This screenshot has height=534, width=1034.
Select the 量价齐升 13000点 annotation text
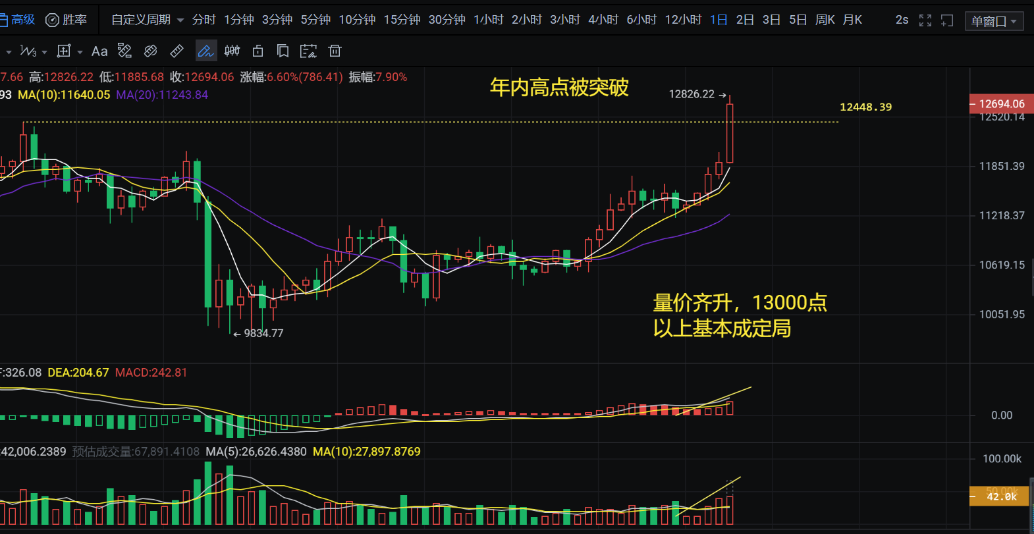pos(740,315)
